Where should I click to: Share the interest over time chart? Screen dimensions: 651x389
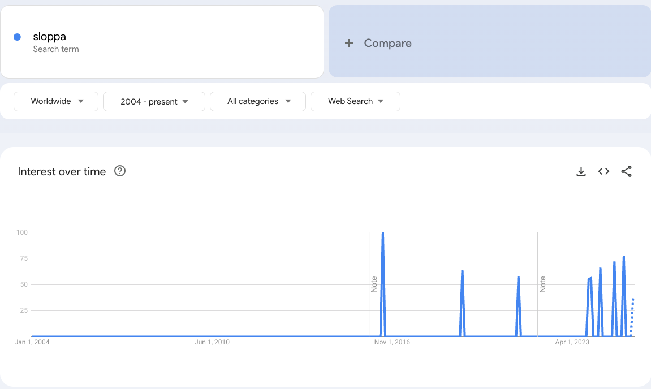626,171
